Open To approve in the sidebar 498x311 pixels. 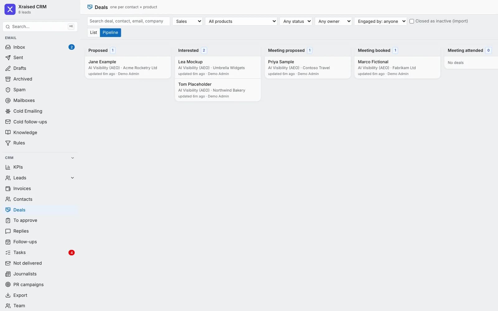click(x=40, y=220)
